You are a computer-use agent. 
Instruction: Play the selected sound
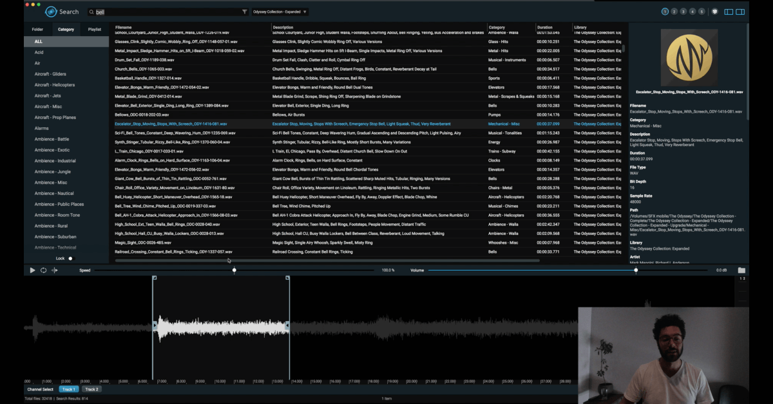32,270
